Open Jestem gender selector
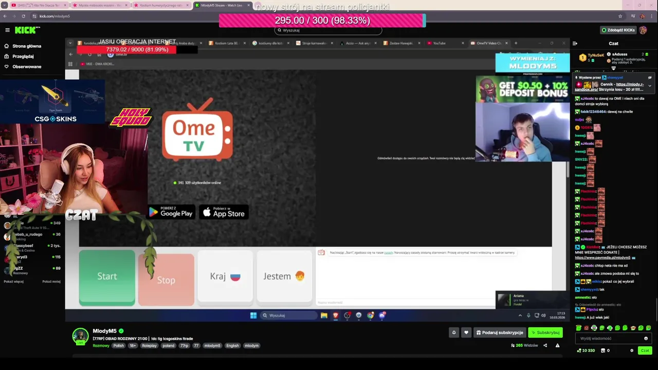658x370 pixels. (284, 276)
